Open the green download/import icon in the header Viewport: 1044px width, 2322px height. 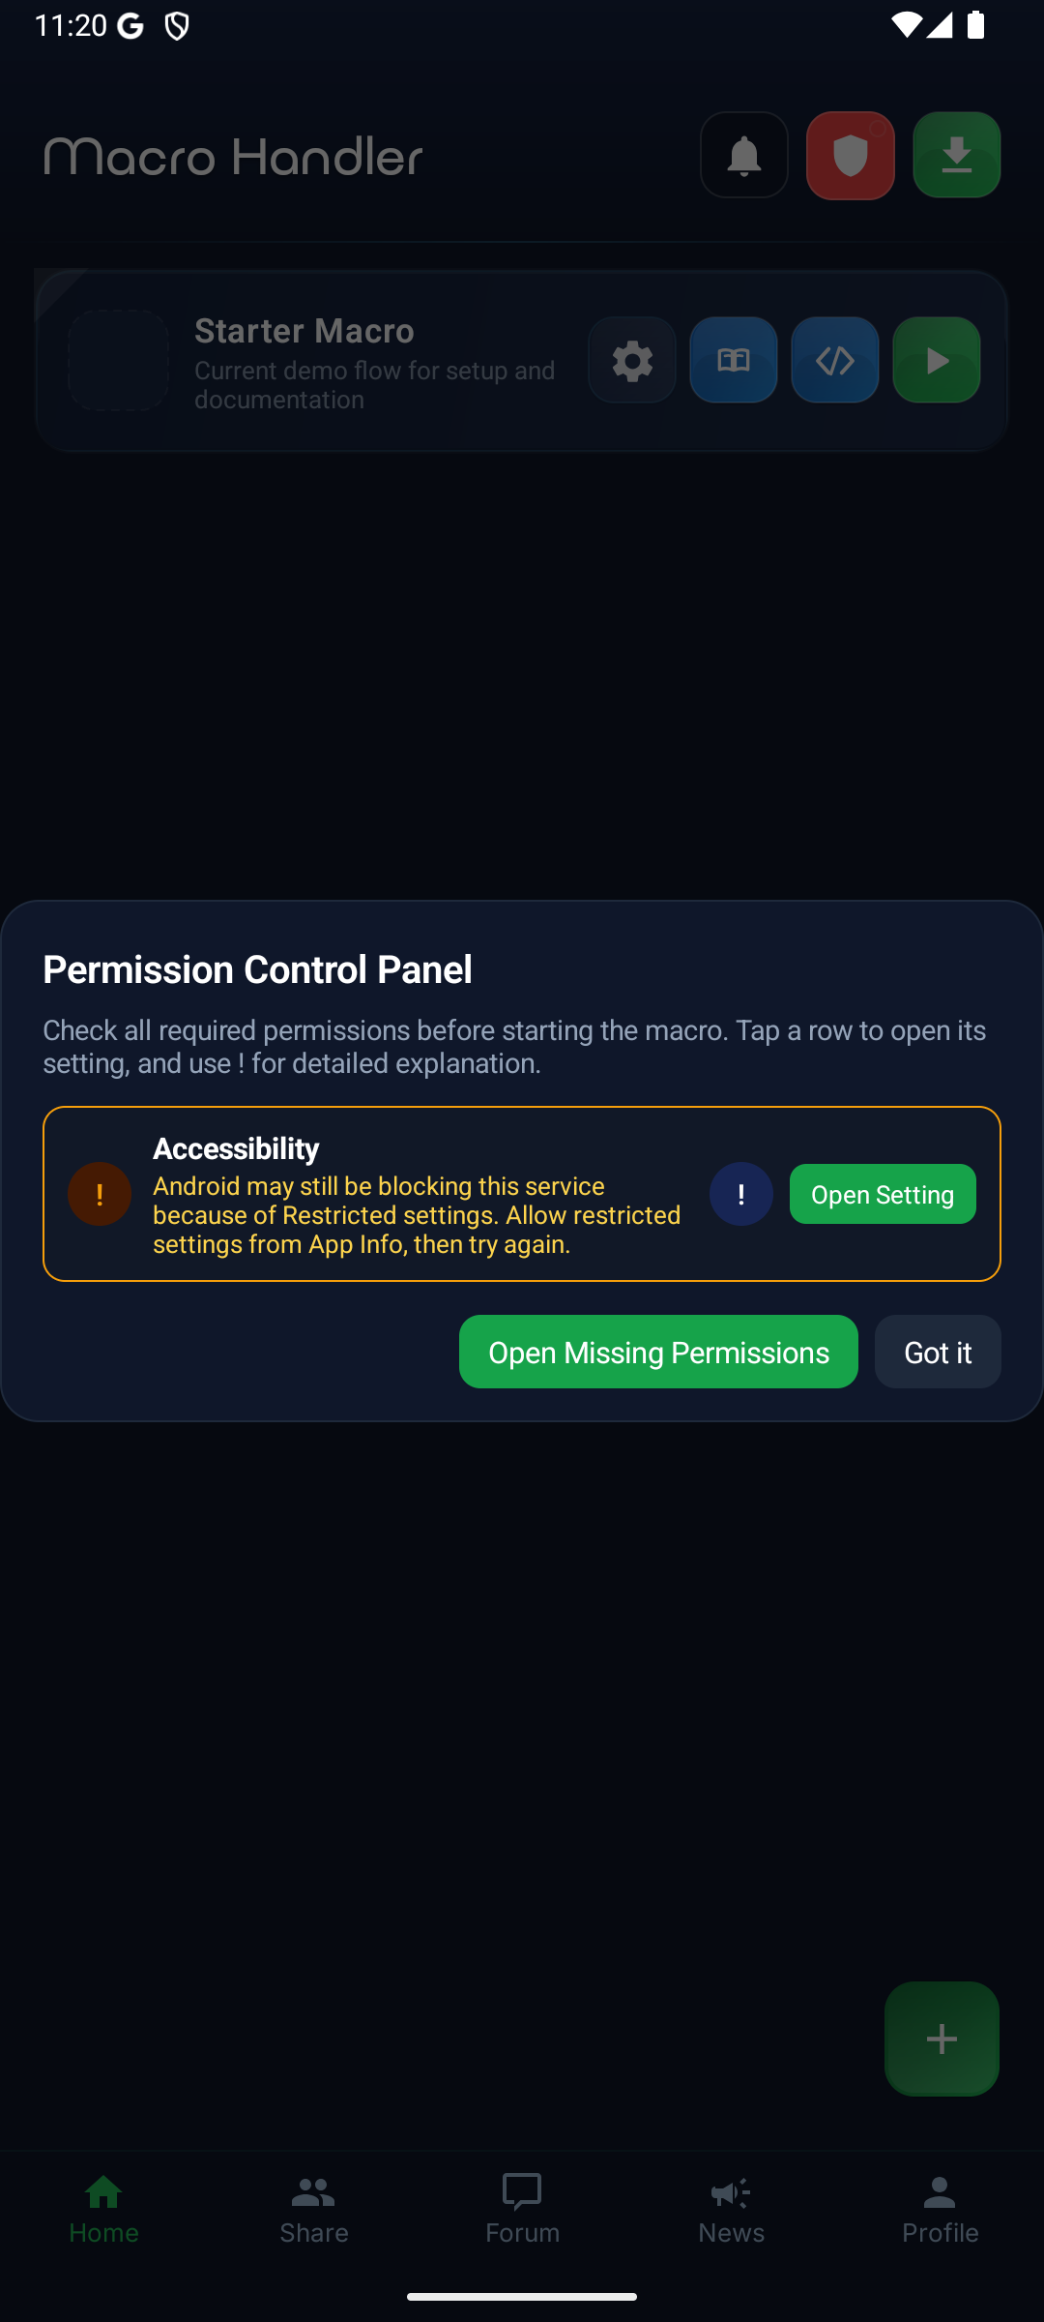pyautogui.click(x=955, y=155)
